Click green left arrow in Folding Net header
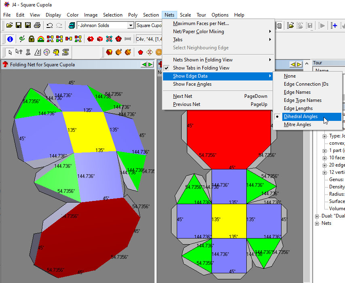This screenshot has width=345, height=283. 144,64
